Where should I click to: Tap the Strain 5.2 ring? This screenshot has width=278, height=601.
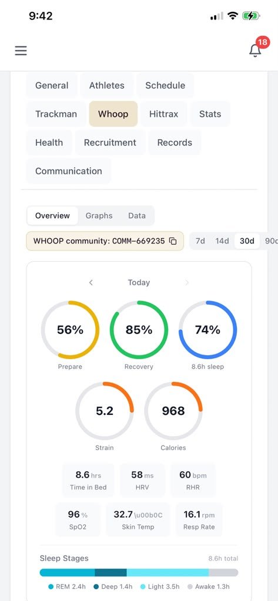point(105,410)
